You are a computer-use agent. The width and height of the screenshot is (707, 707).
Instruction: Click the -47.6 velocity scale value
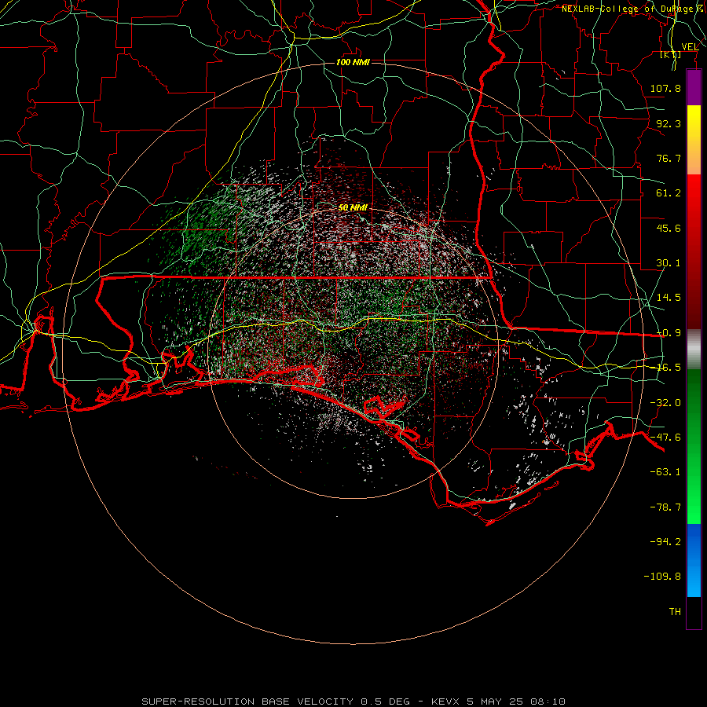point(665,438)
